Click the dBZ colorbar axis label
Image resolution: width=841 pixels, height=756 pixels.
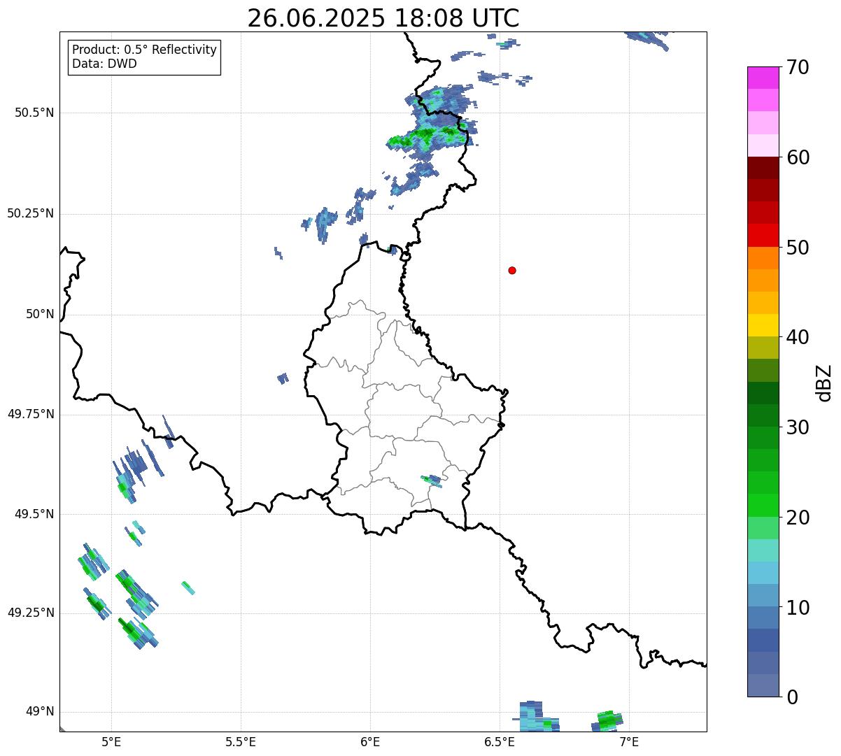(x=824, y=382)
